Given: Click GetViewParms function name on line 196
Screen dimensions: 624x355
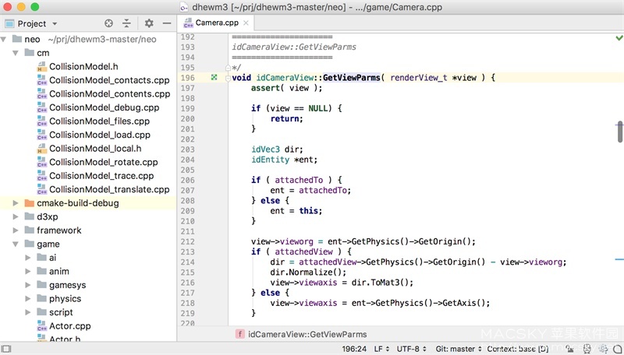Looking at the screenshot, I should pos(352,77).
